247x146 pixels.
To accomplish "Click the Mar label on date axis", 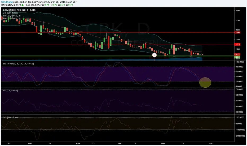I will click(x=163, y=143).
